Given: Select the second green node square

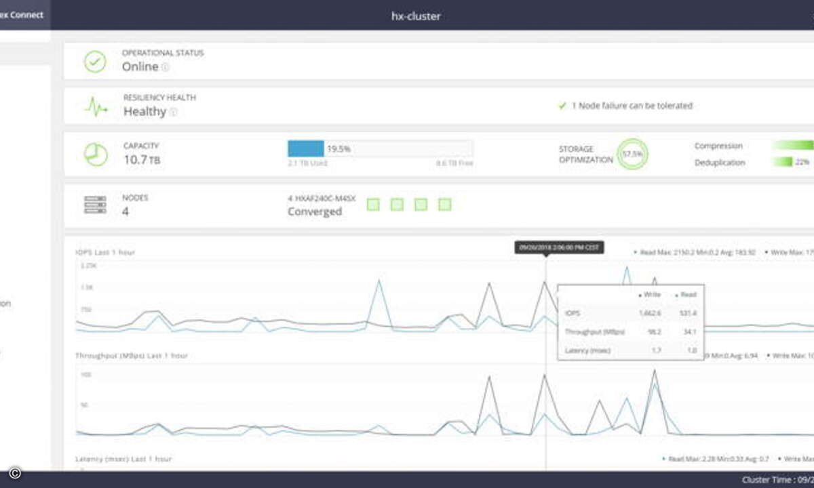Looking at the screenshot, I should pos(397,205).
